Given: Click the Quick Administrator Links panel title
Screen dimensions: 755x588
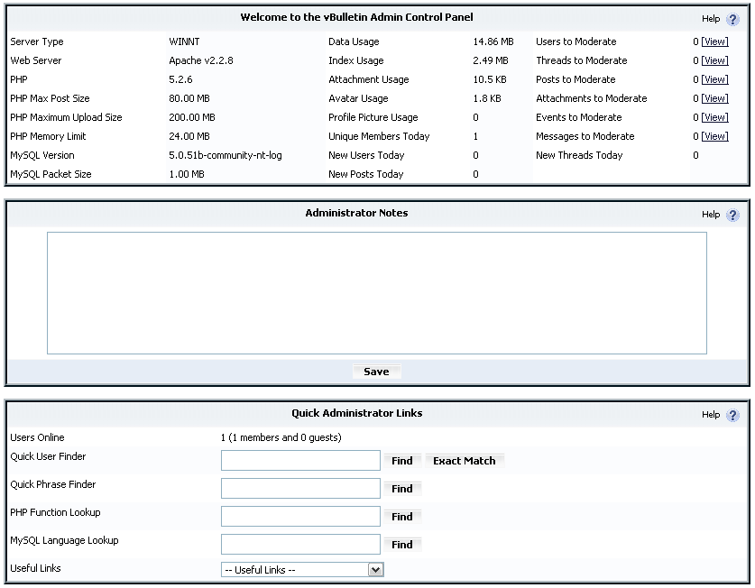Looking at the screenshot, I should coord(357,413).
